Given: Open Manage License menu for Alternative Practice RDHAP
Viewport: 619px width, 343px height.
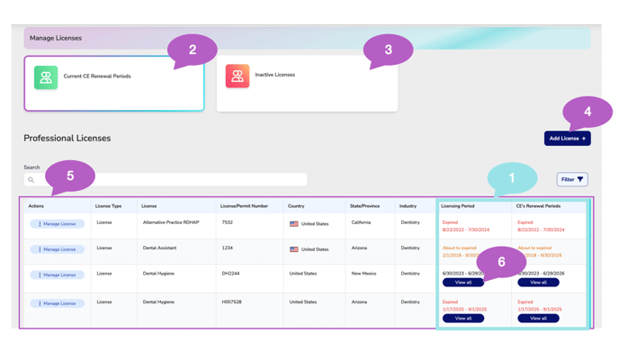Looking at the screenshot, I should [x=58, y=224].
